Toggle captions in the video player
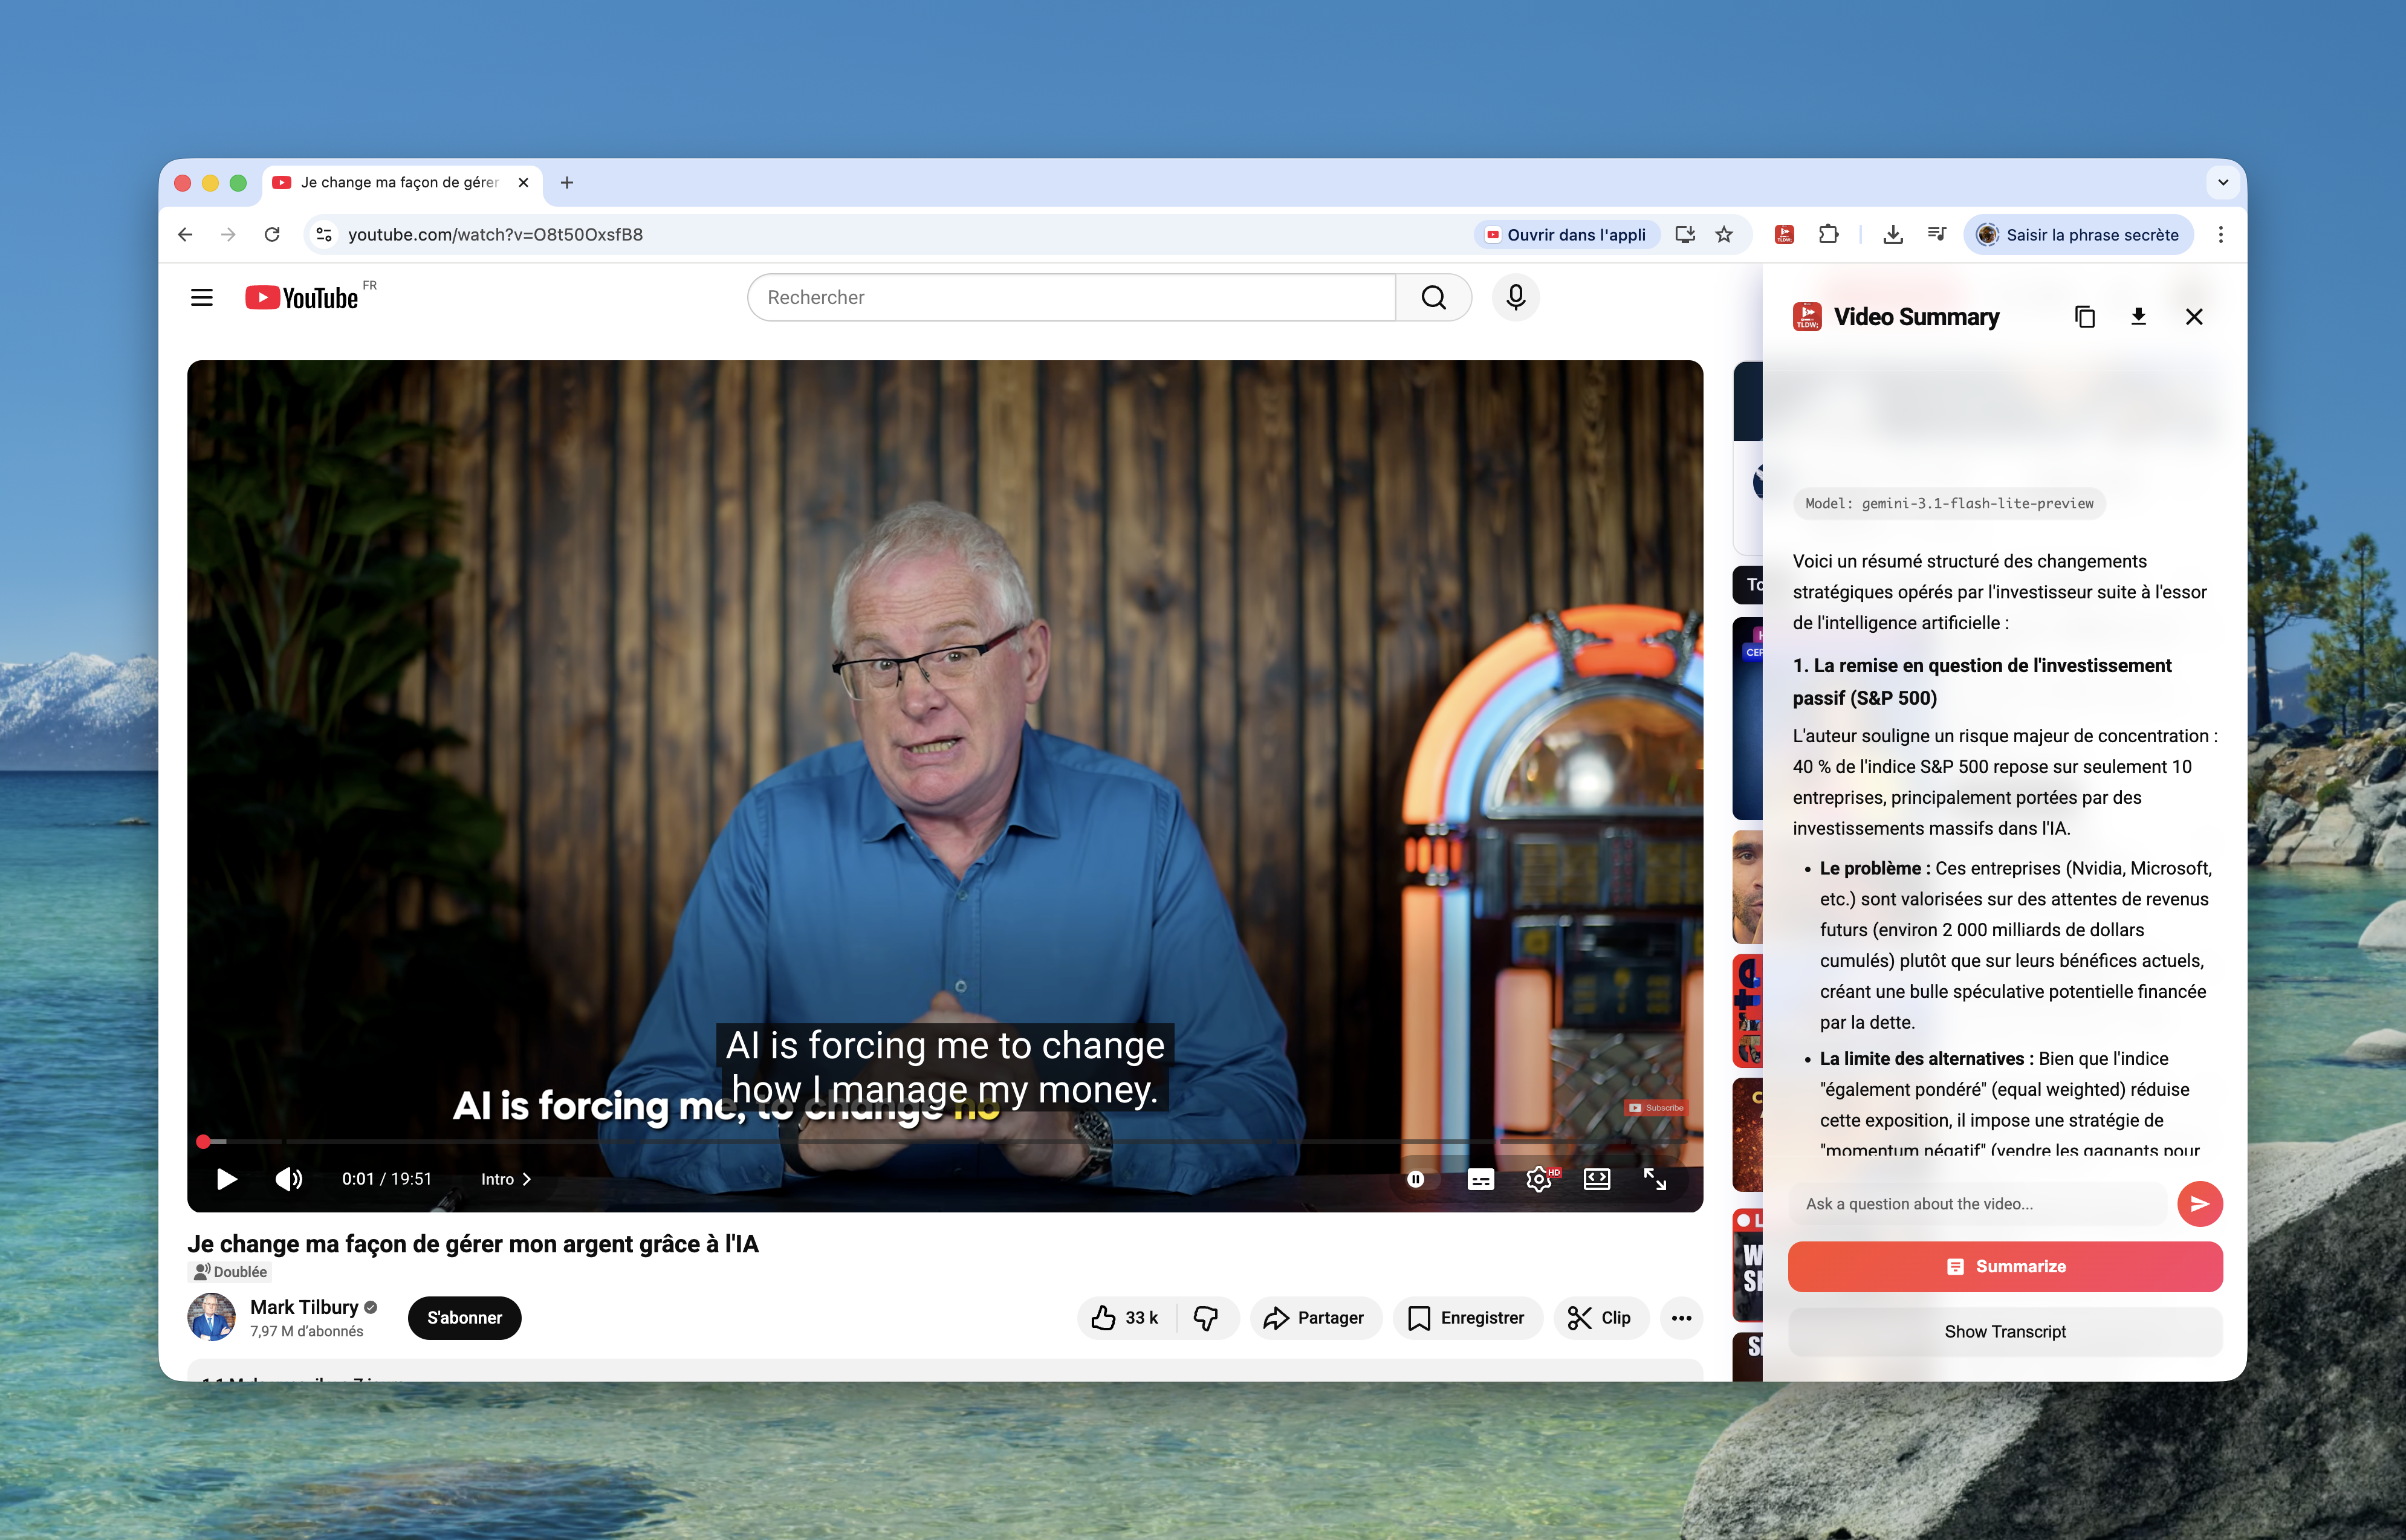 click(x=1481, y=1179)
